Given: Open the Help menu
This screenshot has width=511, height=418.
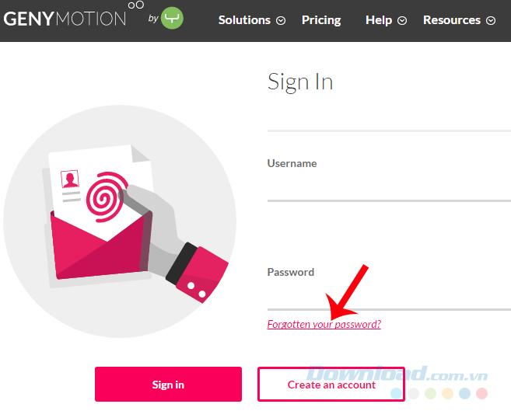Looking at the screenshot, I should coord(379,20).
